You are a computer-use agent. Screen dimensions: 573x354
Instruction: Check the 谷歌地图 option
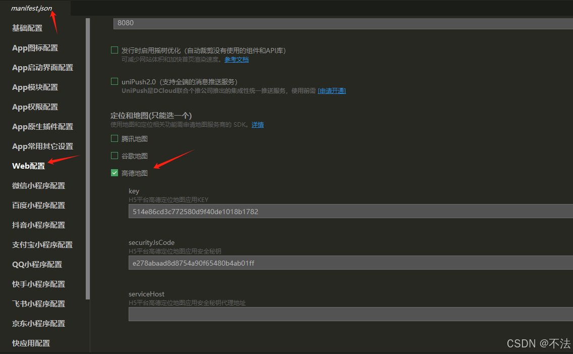(114, 156)
